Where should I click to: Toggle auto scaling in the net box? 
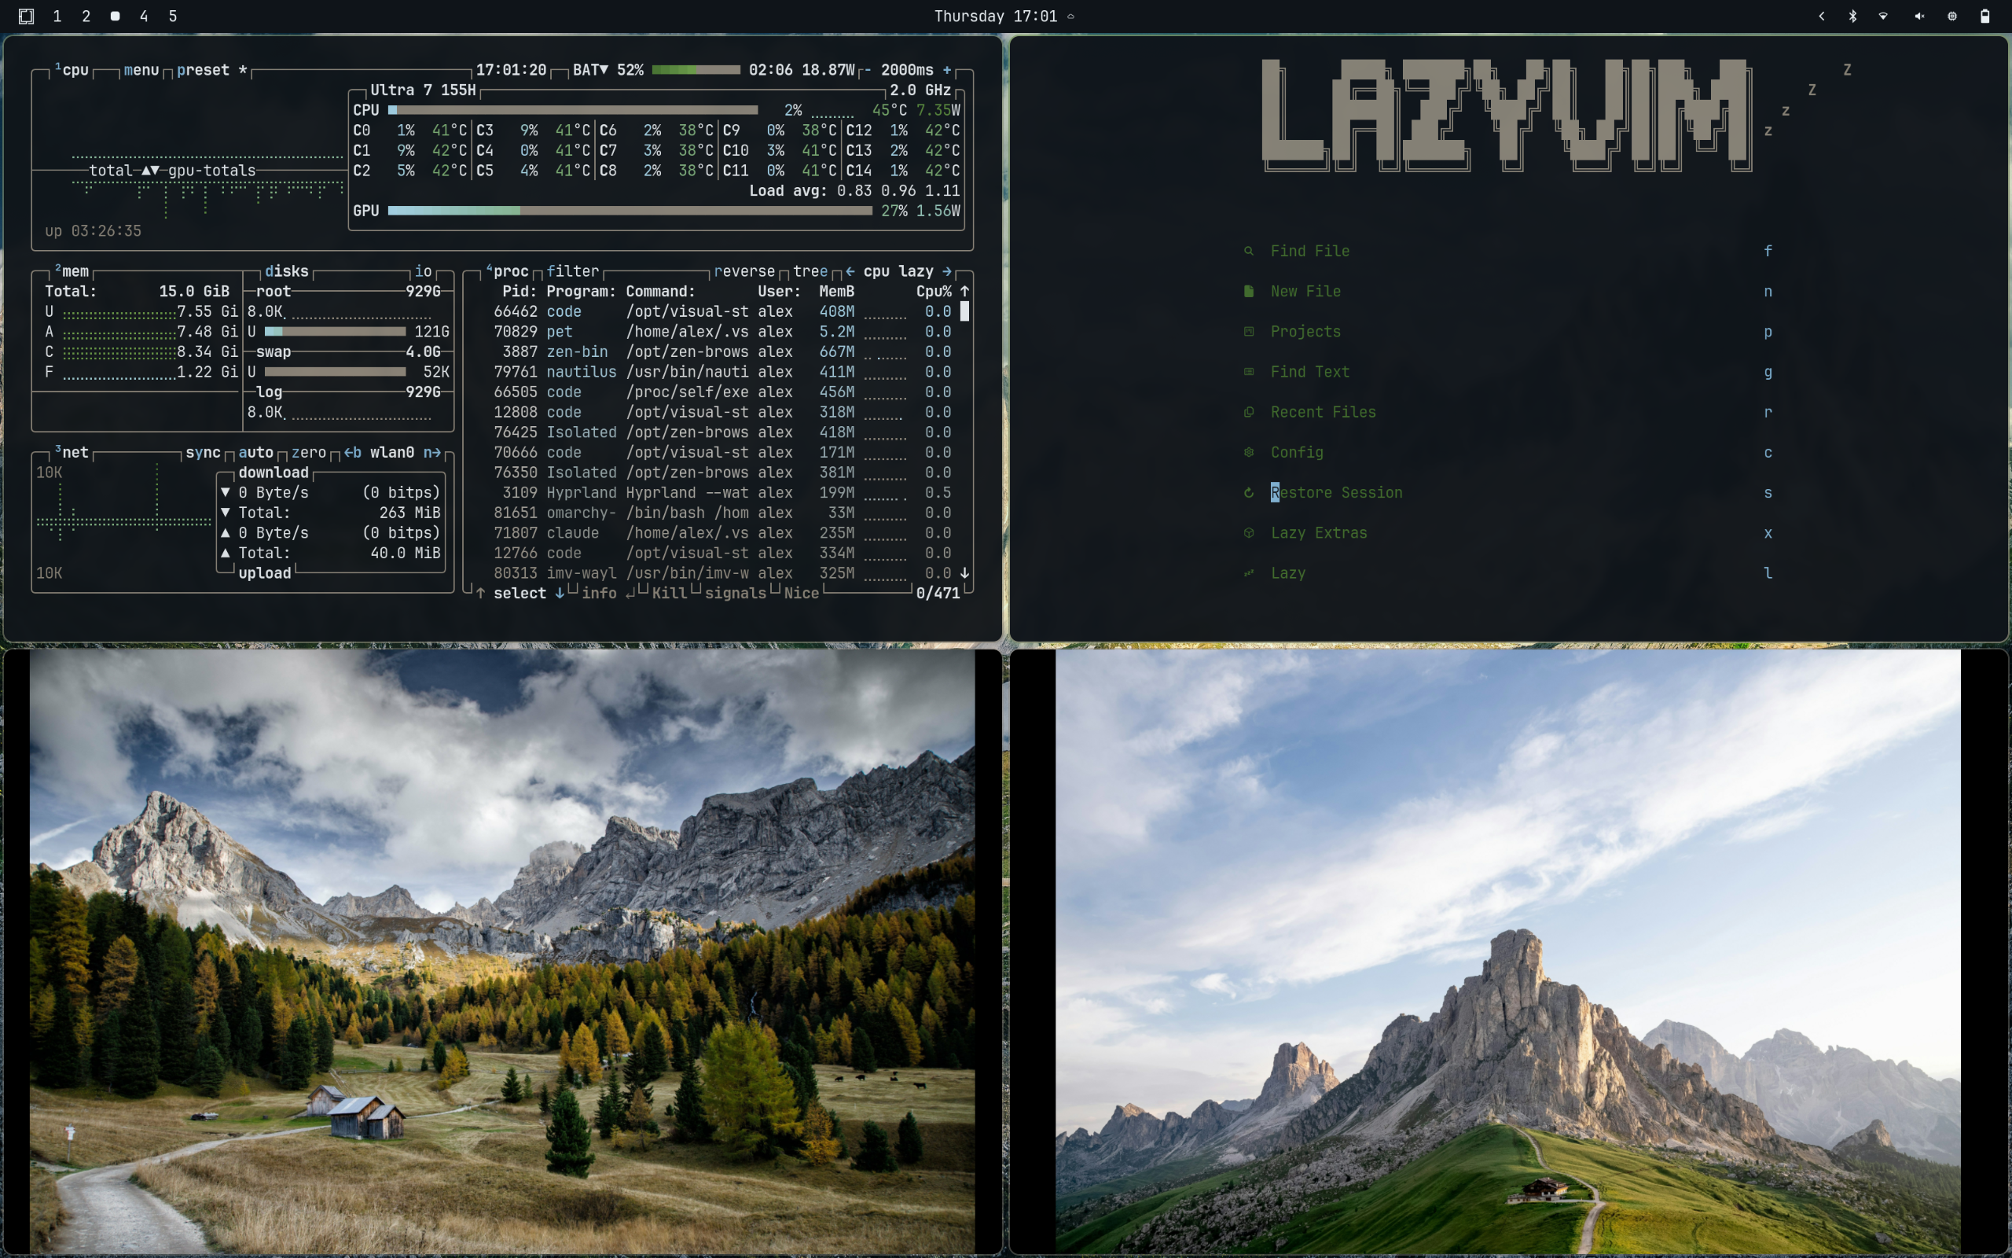[x=255, y=453]
